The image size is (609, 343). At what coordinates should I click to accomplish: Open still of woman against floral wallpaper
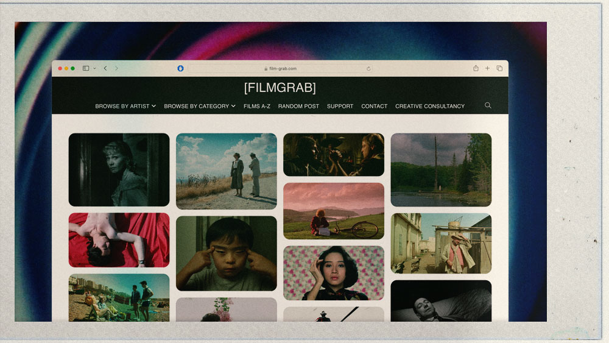[x=334, y=273]
